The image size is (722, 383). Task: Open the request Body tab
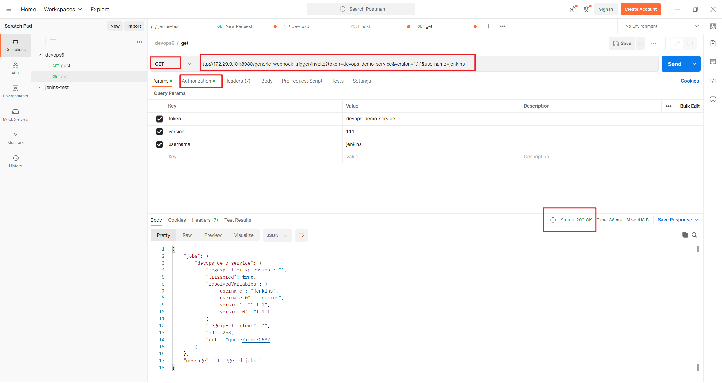click(267, 81)
